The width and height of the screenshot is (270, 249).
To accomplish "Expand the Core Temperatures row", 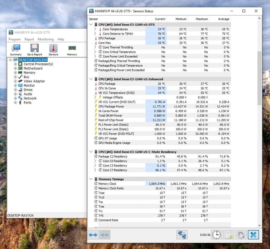I will pyautogui.click(x=95, y=29).
